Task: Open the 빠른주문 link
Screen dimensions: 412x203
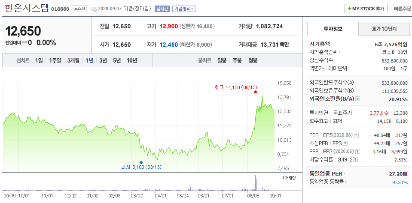Action: (402, 9)
